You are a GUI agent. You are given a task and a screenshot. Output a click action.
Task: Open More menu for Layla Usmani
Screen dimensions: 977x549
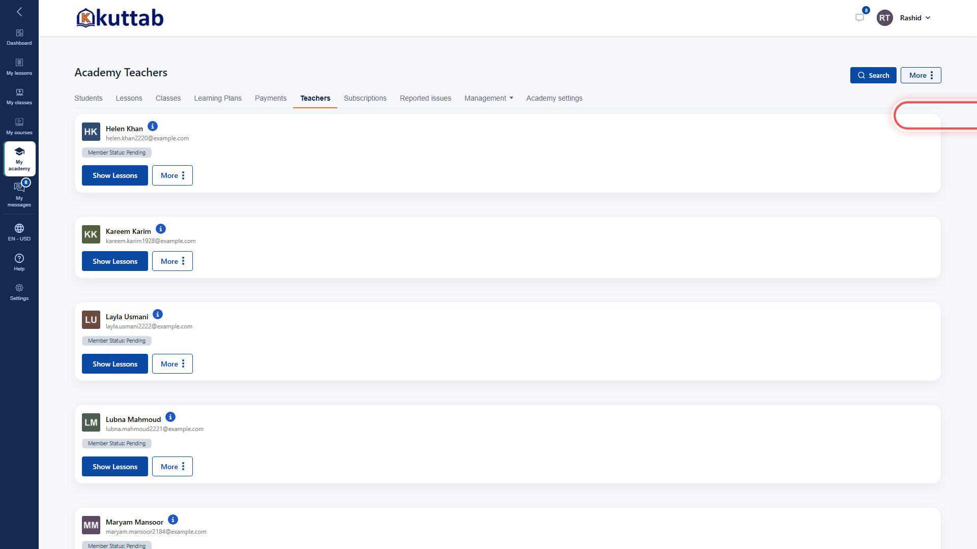(172, 364)
